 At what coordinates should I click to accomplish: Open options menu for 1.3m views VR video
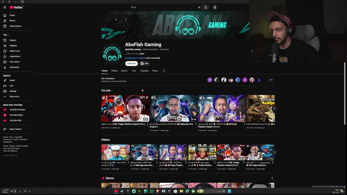pos(128,162)
